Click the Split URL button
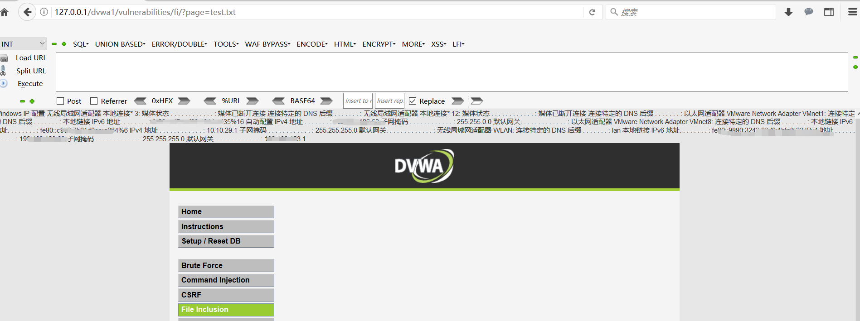The height and width of the screenshot is (321, 860). [x=31, y=71]
